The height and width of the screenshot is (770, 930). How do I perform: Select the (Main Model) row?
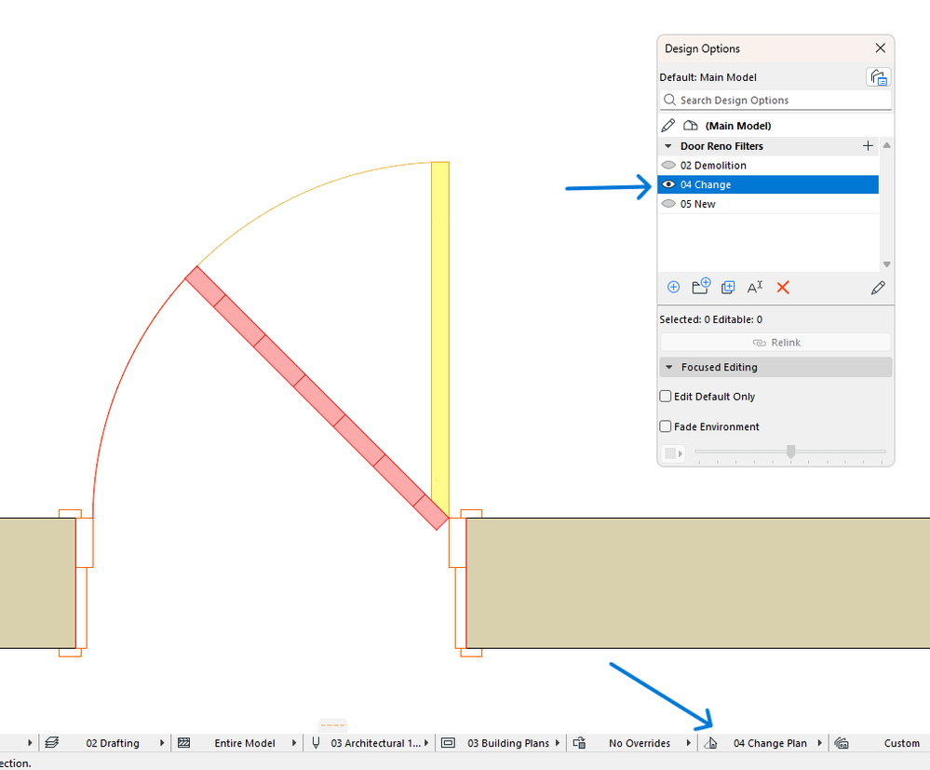click(775, 125)
